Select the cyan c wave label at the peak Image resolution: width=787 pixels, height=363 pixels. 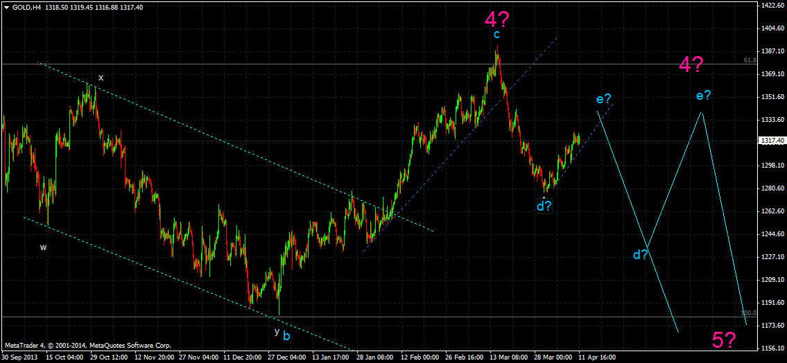point(496,35)
